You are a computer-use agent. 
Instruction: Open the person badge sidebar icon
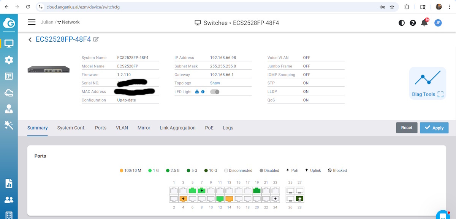click(9, 109)
